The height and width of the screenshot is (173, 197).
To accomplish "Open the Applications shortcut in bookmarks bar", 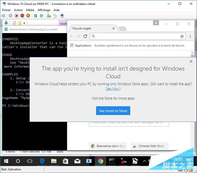I will [81, 46].
